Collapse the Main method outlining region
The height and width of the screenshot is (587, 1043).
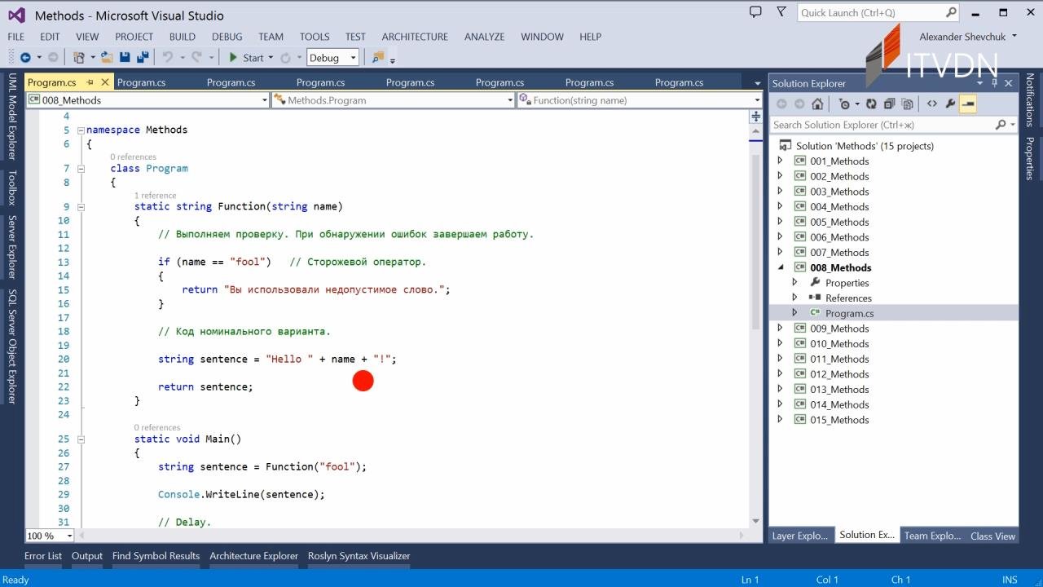(x=81, y=439)
